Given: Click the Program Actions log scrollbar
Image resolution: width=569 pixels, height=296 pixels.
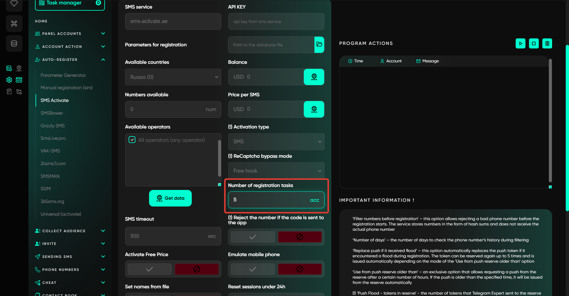Looking at the screenshot, I should click(550, 121).
